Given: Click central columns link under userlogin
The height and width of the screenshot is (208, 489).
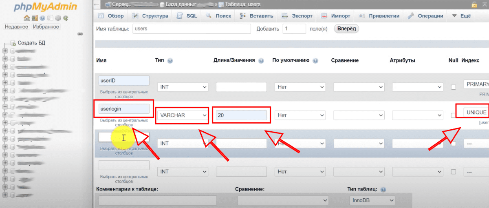Looking at the screenshot, I should (124, 123).
